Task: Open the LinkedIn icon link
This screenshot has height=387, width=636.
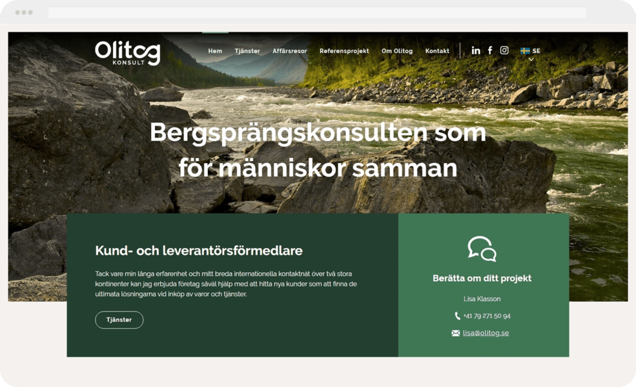Action: [476, 51]
